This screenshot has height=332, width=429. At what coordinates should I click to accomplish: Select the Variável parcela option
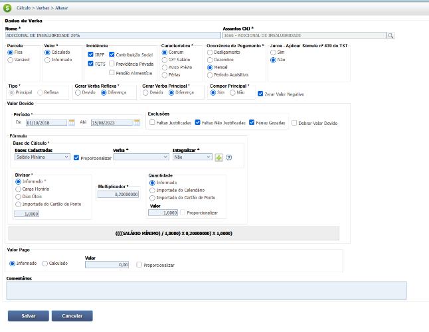[x=10, y=60]
